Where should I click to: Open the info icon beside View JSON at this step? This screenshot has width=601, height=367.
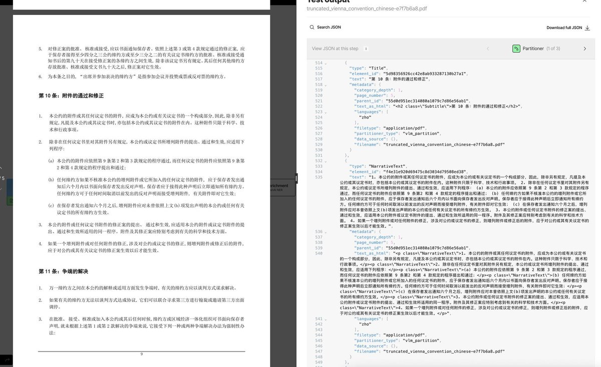pos(366,48)
